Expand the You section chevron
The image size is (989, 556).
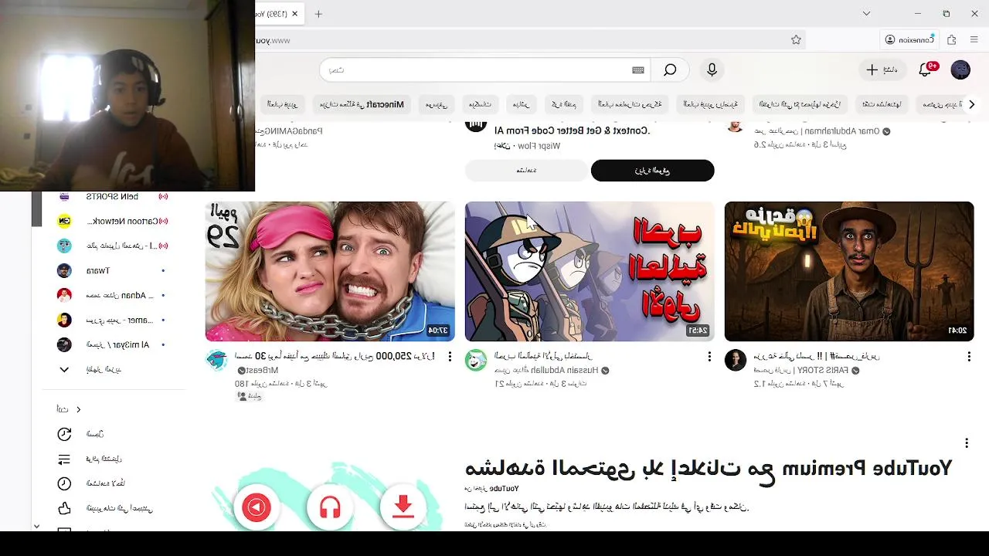click(x=78, y=409)
